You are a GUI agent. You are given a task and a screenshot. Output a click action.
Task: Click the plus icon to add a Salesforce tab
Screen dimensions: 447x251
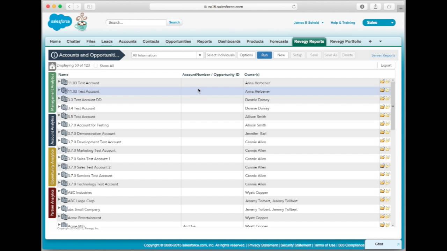pyautogui.click(x=370, y=41)
